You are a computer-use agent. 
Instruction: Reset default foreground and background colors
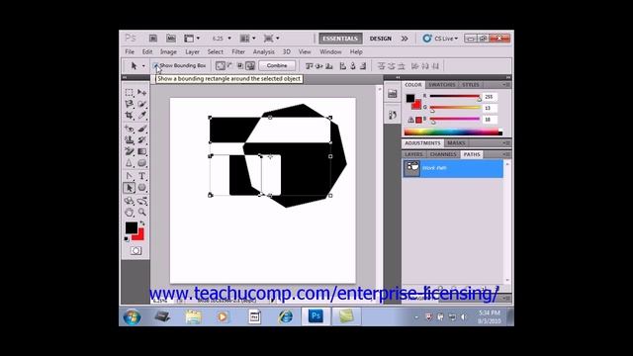(x=127, y=239)
